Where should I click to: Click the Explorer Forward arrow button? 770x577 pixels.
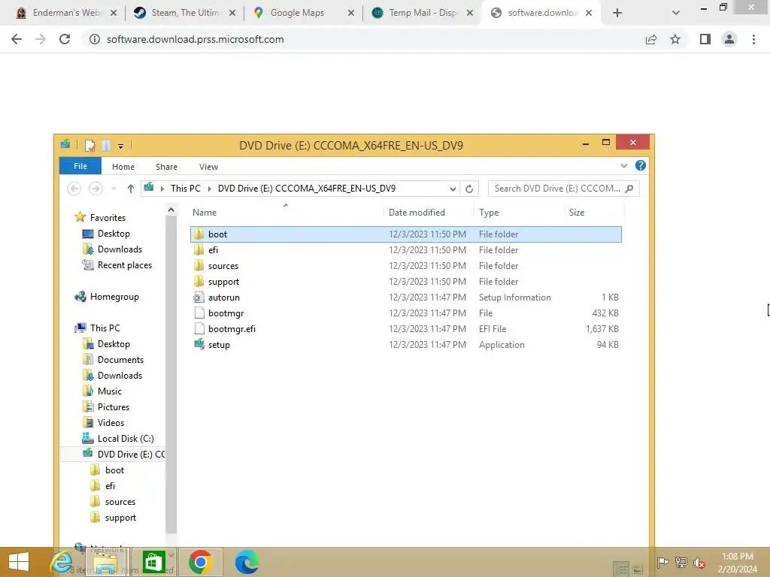tap(95, 189)
